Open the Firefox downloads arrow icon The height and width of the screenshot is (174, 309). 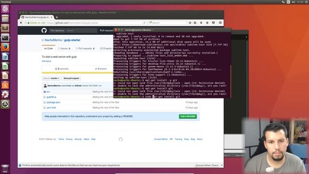201,23
